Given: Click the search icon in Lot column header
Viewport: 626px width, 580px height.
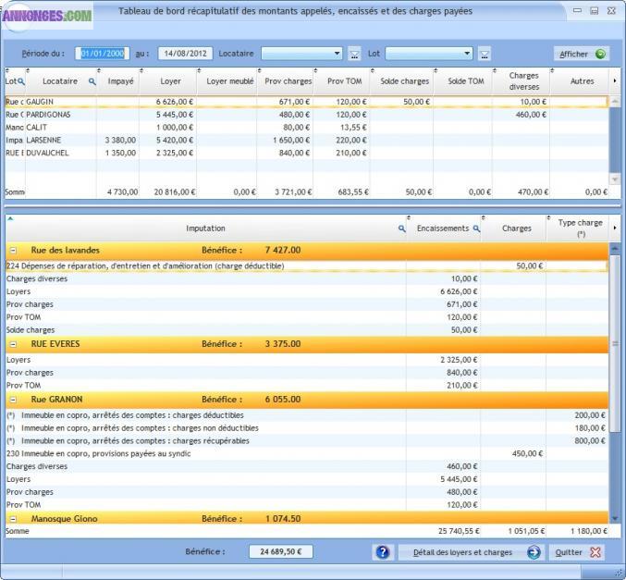Looking at the screenshot, I should click(20, 81).
